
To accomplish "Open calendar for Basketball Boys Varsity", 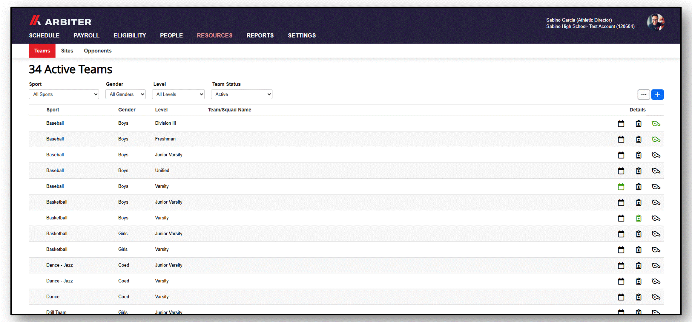I will pyautogui.click(x=621, y=218).
